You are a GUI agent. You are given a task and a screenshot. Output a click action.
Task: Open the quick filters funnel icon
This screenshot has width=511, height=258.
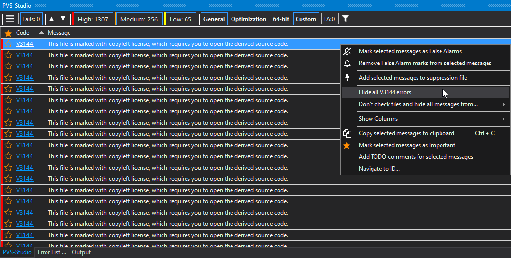click(x=346, y=19)
